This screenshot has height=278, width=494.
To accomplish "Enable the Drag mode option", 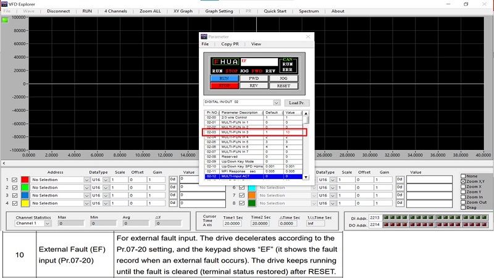I will pos(463,208).
